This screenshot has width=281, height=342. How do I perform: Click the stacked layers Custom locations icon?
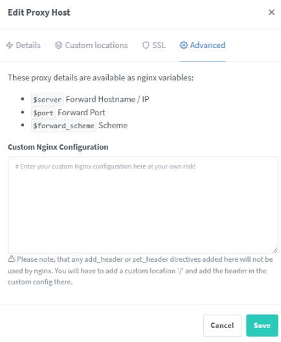point(58,45)
